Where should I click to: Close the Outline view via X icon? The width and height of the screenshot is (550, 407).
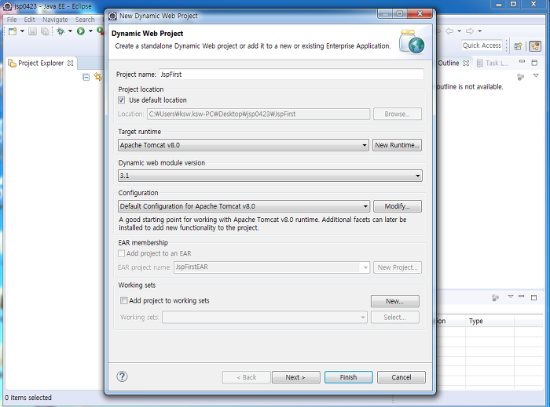[x=466, y=64]
